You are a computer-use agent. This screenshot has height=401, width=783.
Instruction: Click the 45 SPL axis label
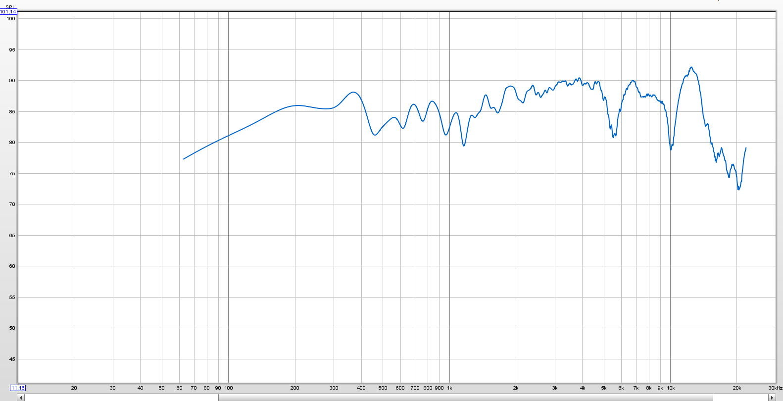tap(12, 359)
